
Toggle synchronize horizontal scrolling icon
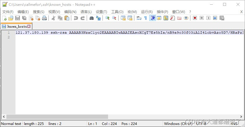coord(130,18)
